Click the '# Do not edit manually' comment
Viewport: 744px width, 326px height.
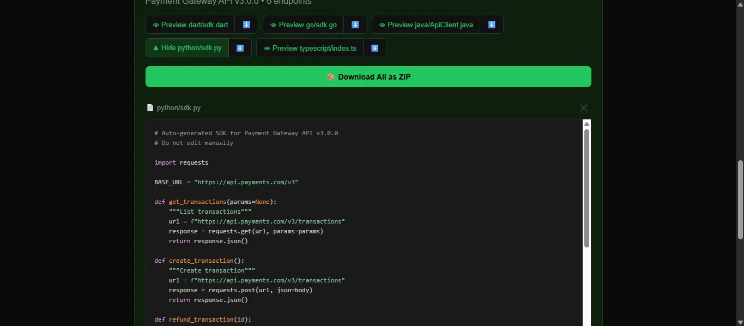[x=193, y=143]
